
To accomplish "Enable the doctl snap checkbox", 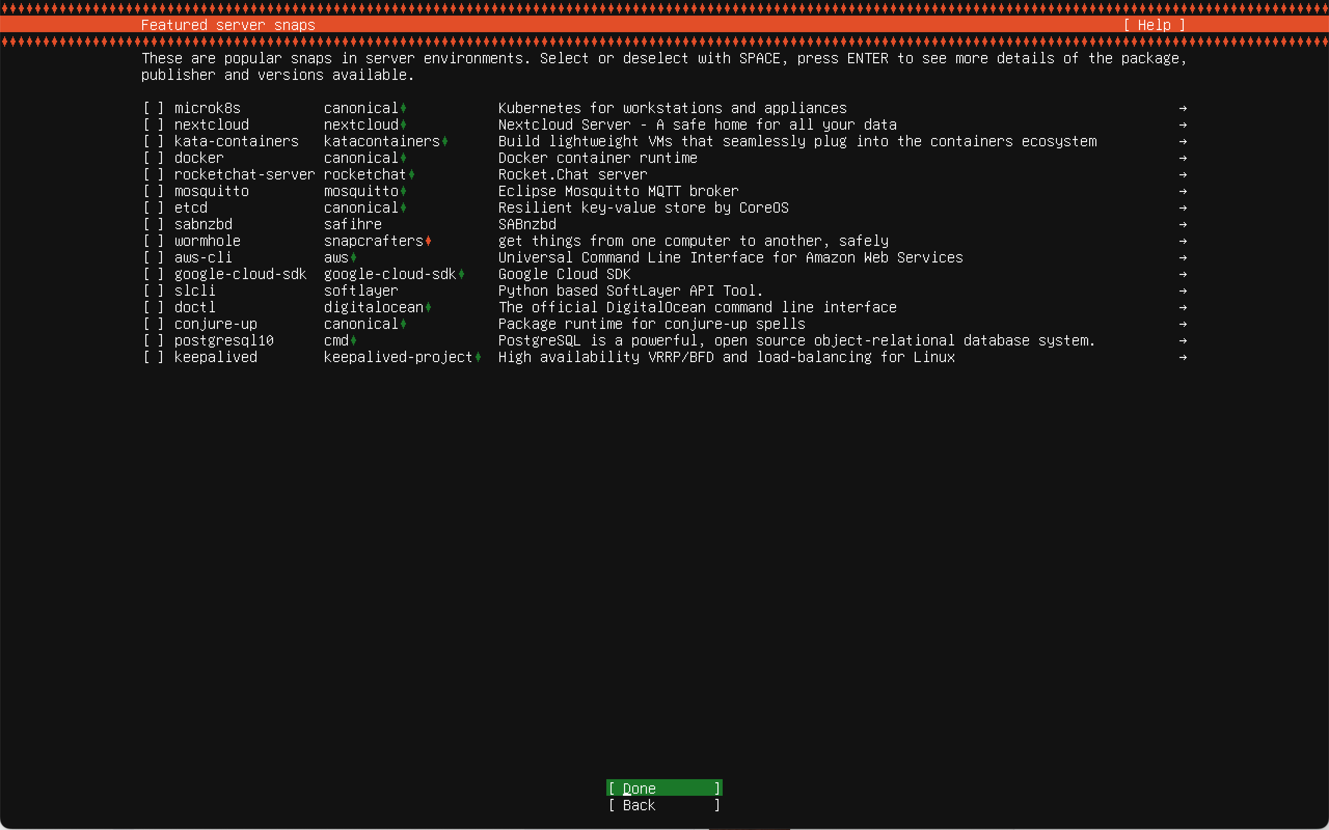I will click(x=153, y=308).
